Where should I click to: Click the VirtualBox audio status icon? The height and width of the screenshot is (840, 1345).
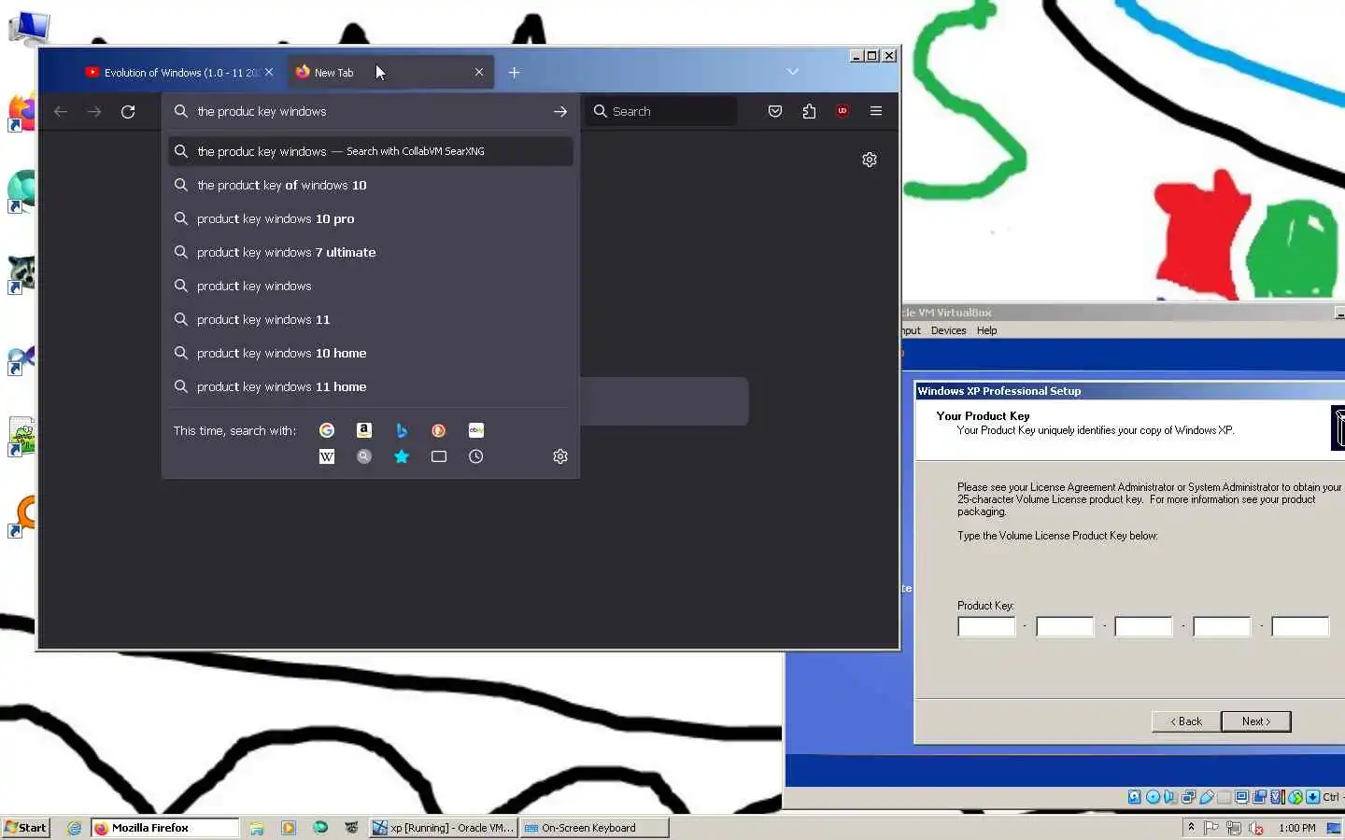pos(1169,797)
